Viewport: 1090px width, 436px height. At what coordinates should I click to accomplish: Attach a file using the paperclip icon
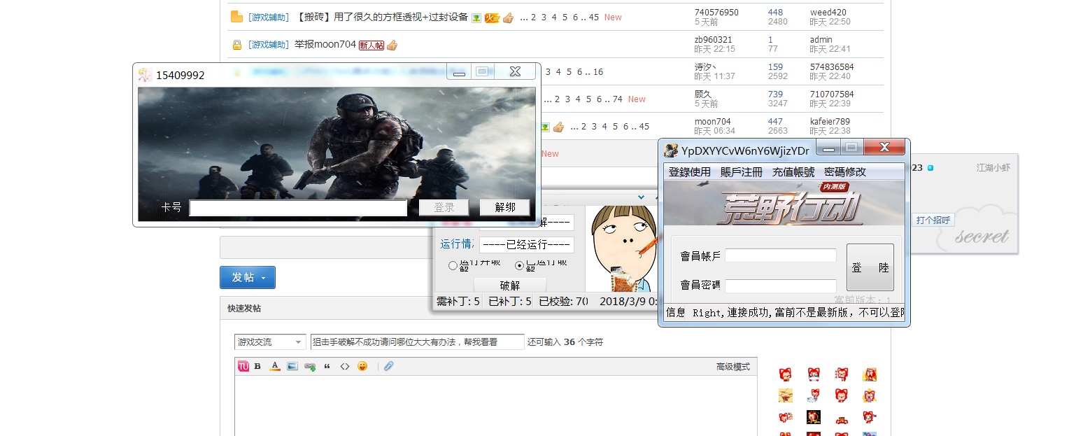pyautogui.click(x=389, y=366)
